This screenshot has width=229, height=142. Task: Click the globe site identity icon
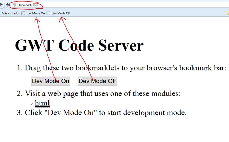point(14,5)
